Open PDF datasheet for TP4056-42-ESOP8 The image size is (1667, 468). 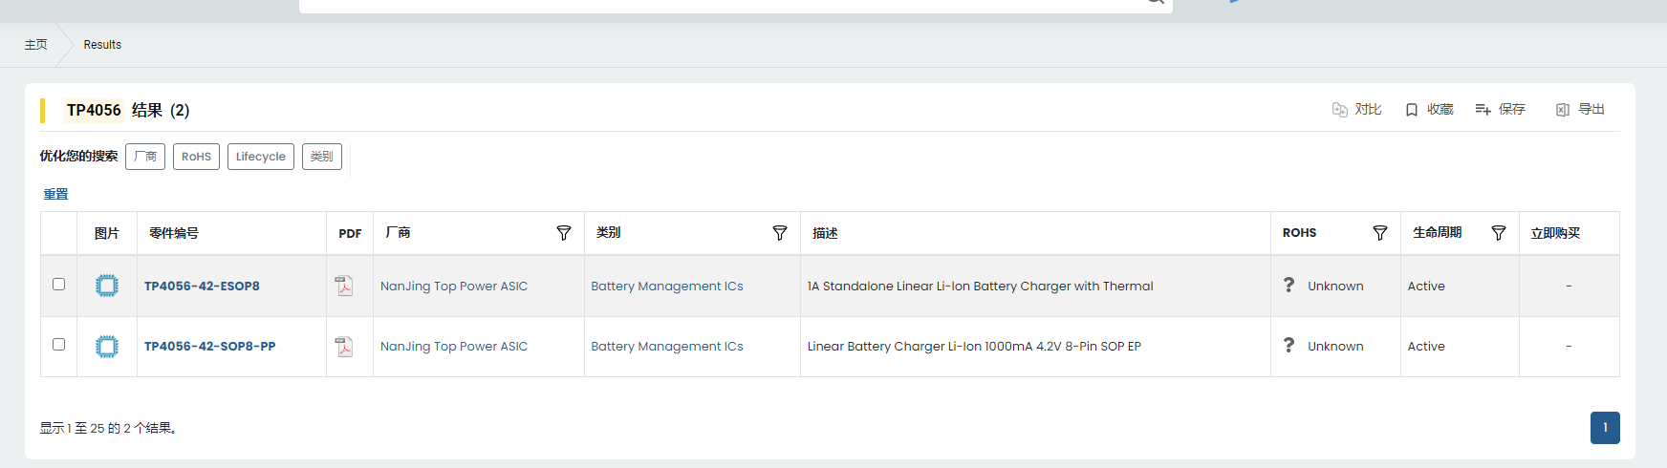pos(344,286)
